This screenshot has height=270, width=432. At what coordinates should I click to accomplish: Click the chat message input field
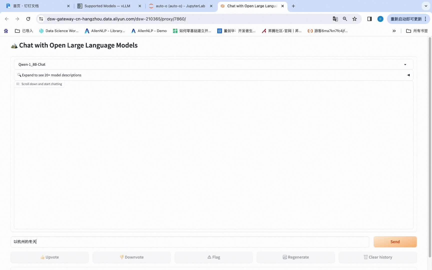pos(189,242)
